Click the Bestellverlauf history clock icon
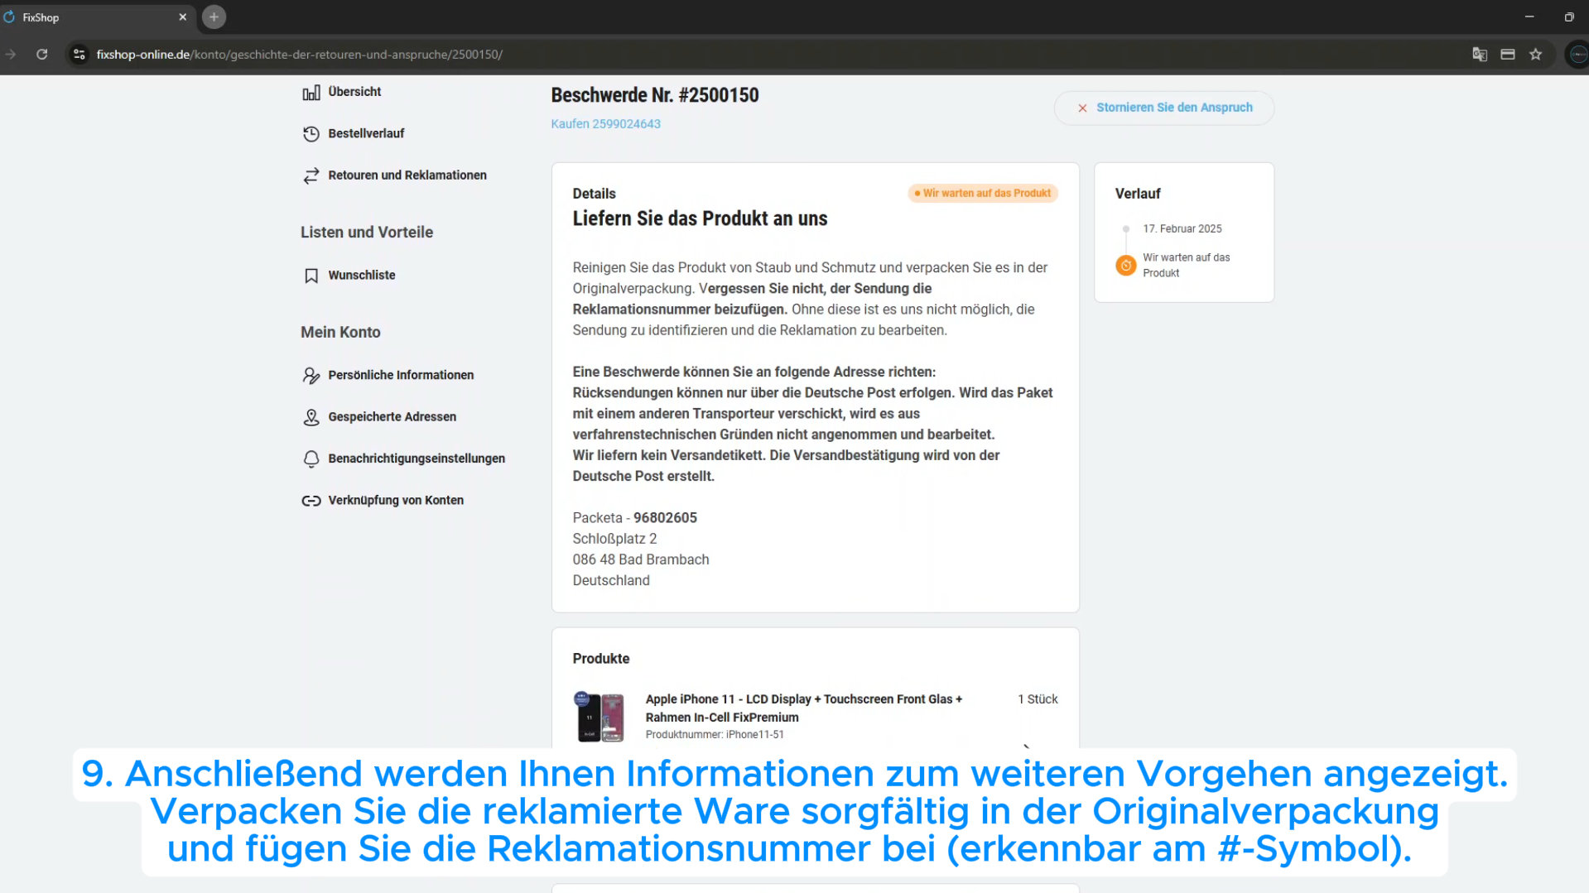The image size is (1589, 893). click(x=311, y=134)
